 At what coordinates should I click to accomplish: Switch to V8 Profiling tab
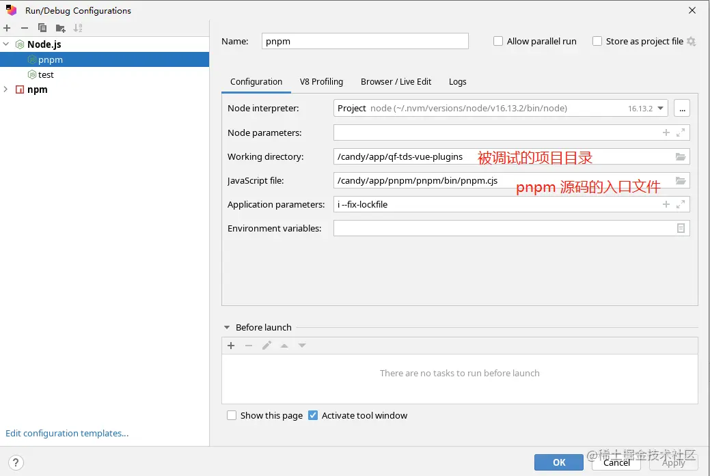pos(321,82)
